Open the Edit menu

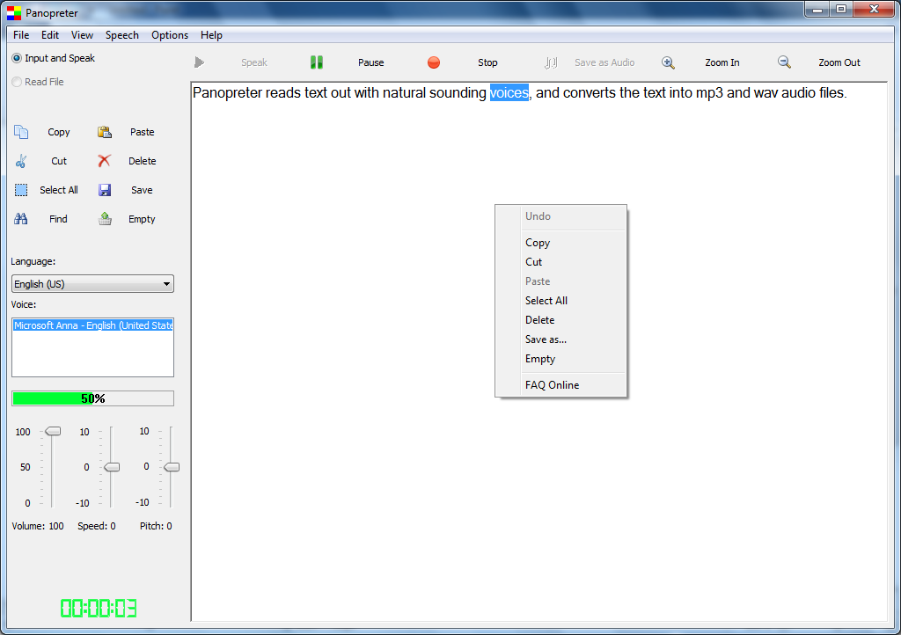[x=50, y=35]
